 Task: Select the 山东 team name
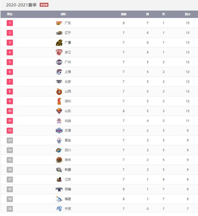coord(68,111)
